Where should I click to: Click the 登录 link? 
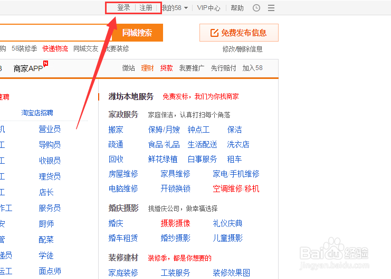pyautogui.click(x=123, y=8)
